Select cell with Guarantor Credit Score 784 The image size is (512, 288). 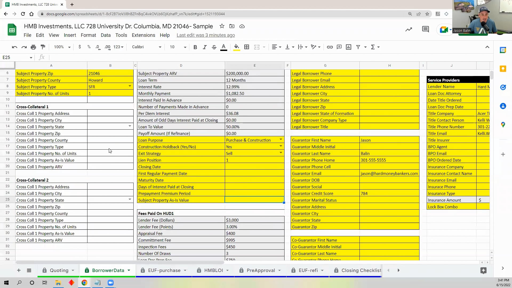coord(389,193)
